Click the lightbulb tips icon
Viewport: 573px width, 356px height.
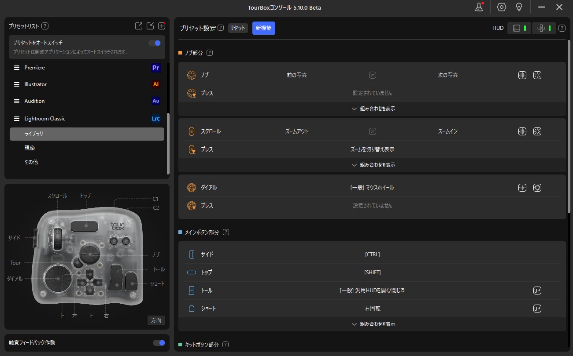pyautogui.click(x=519, y=7)
